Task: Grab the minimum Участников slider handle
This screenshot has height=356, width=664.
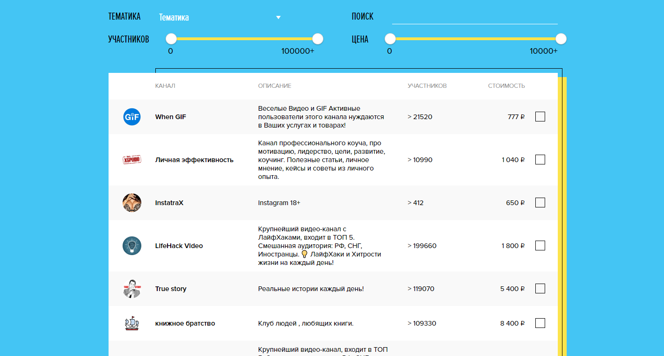Action: (x=171, y=39)
